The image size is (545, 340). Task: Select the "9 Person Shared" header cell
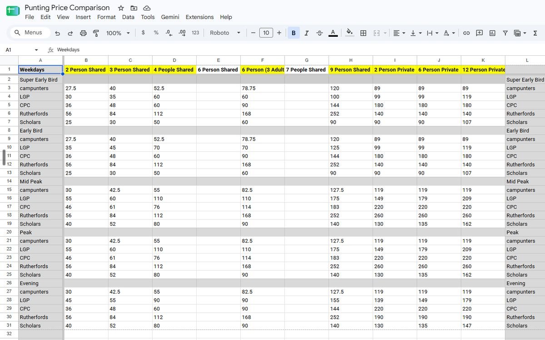tap(351, 70)
